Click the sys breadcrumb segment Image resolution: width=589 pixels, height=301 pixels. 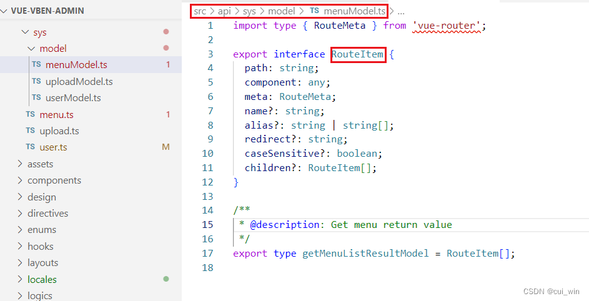[249, 11]
